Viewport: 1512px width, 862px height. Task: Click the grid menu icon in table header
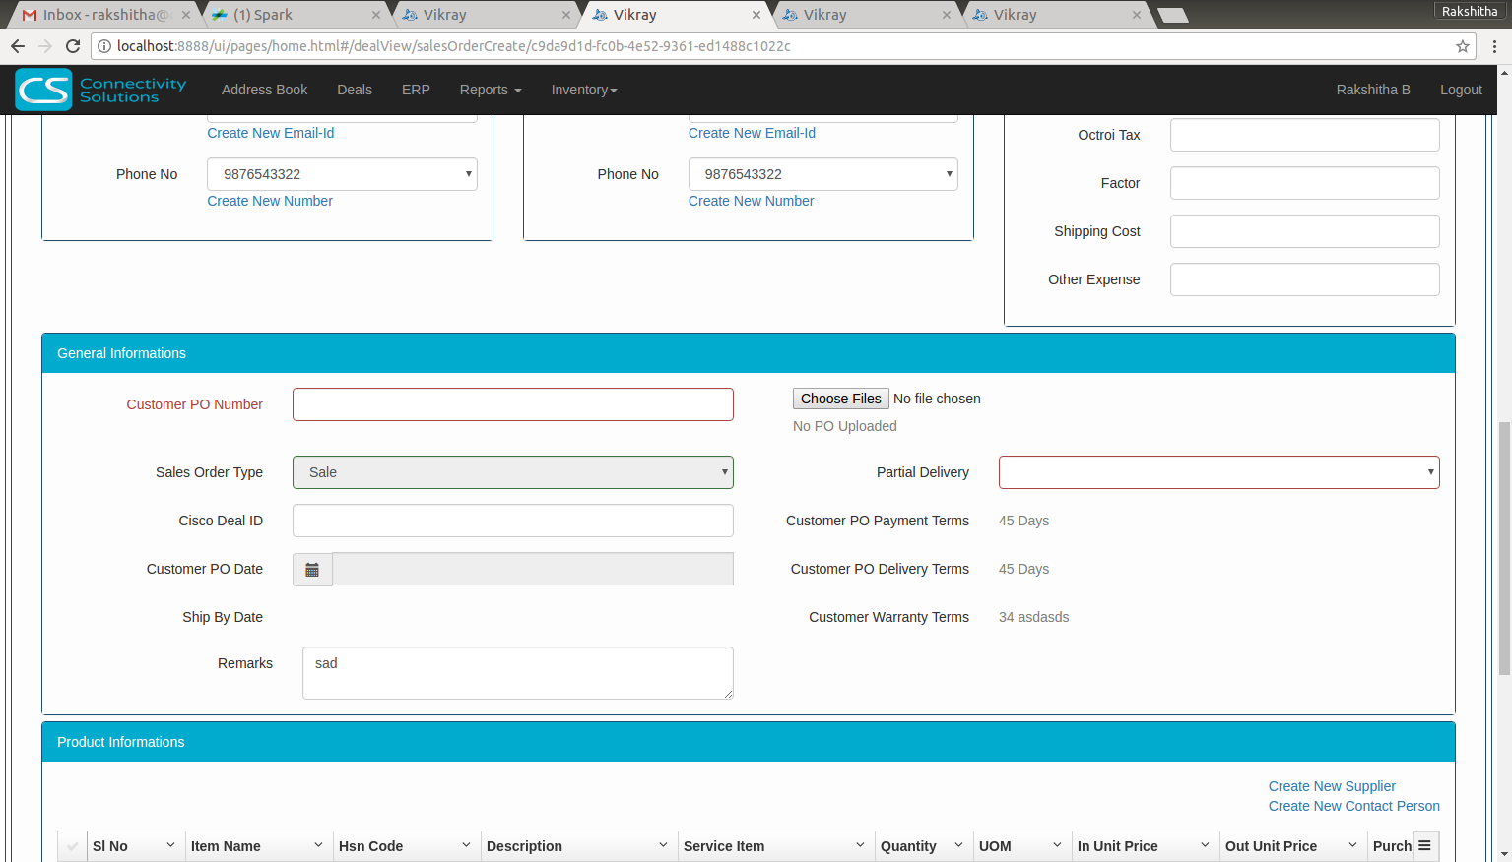pos(1424,846)
